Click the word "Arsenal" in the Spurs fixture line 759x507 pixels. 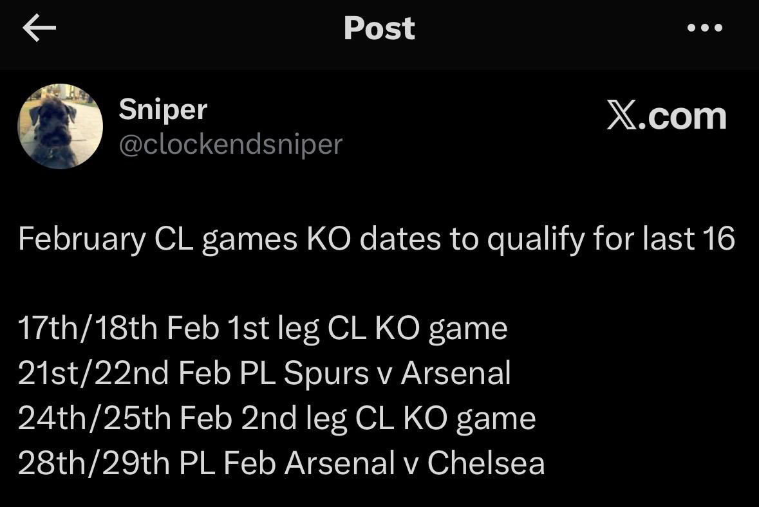click(x=455, y=374)
